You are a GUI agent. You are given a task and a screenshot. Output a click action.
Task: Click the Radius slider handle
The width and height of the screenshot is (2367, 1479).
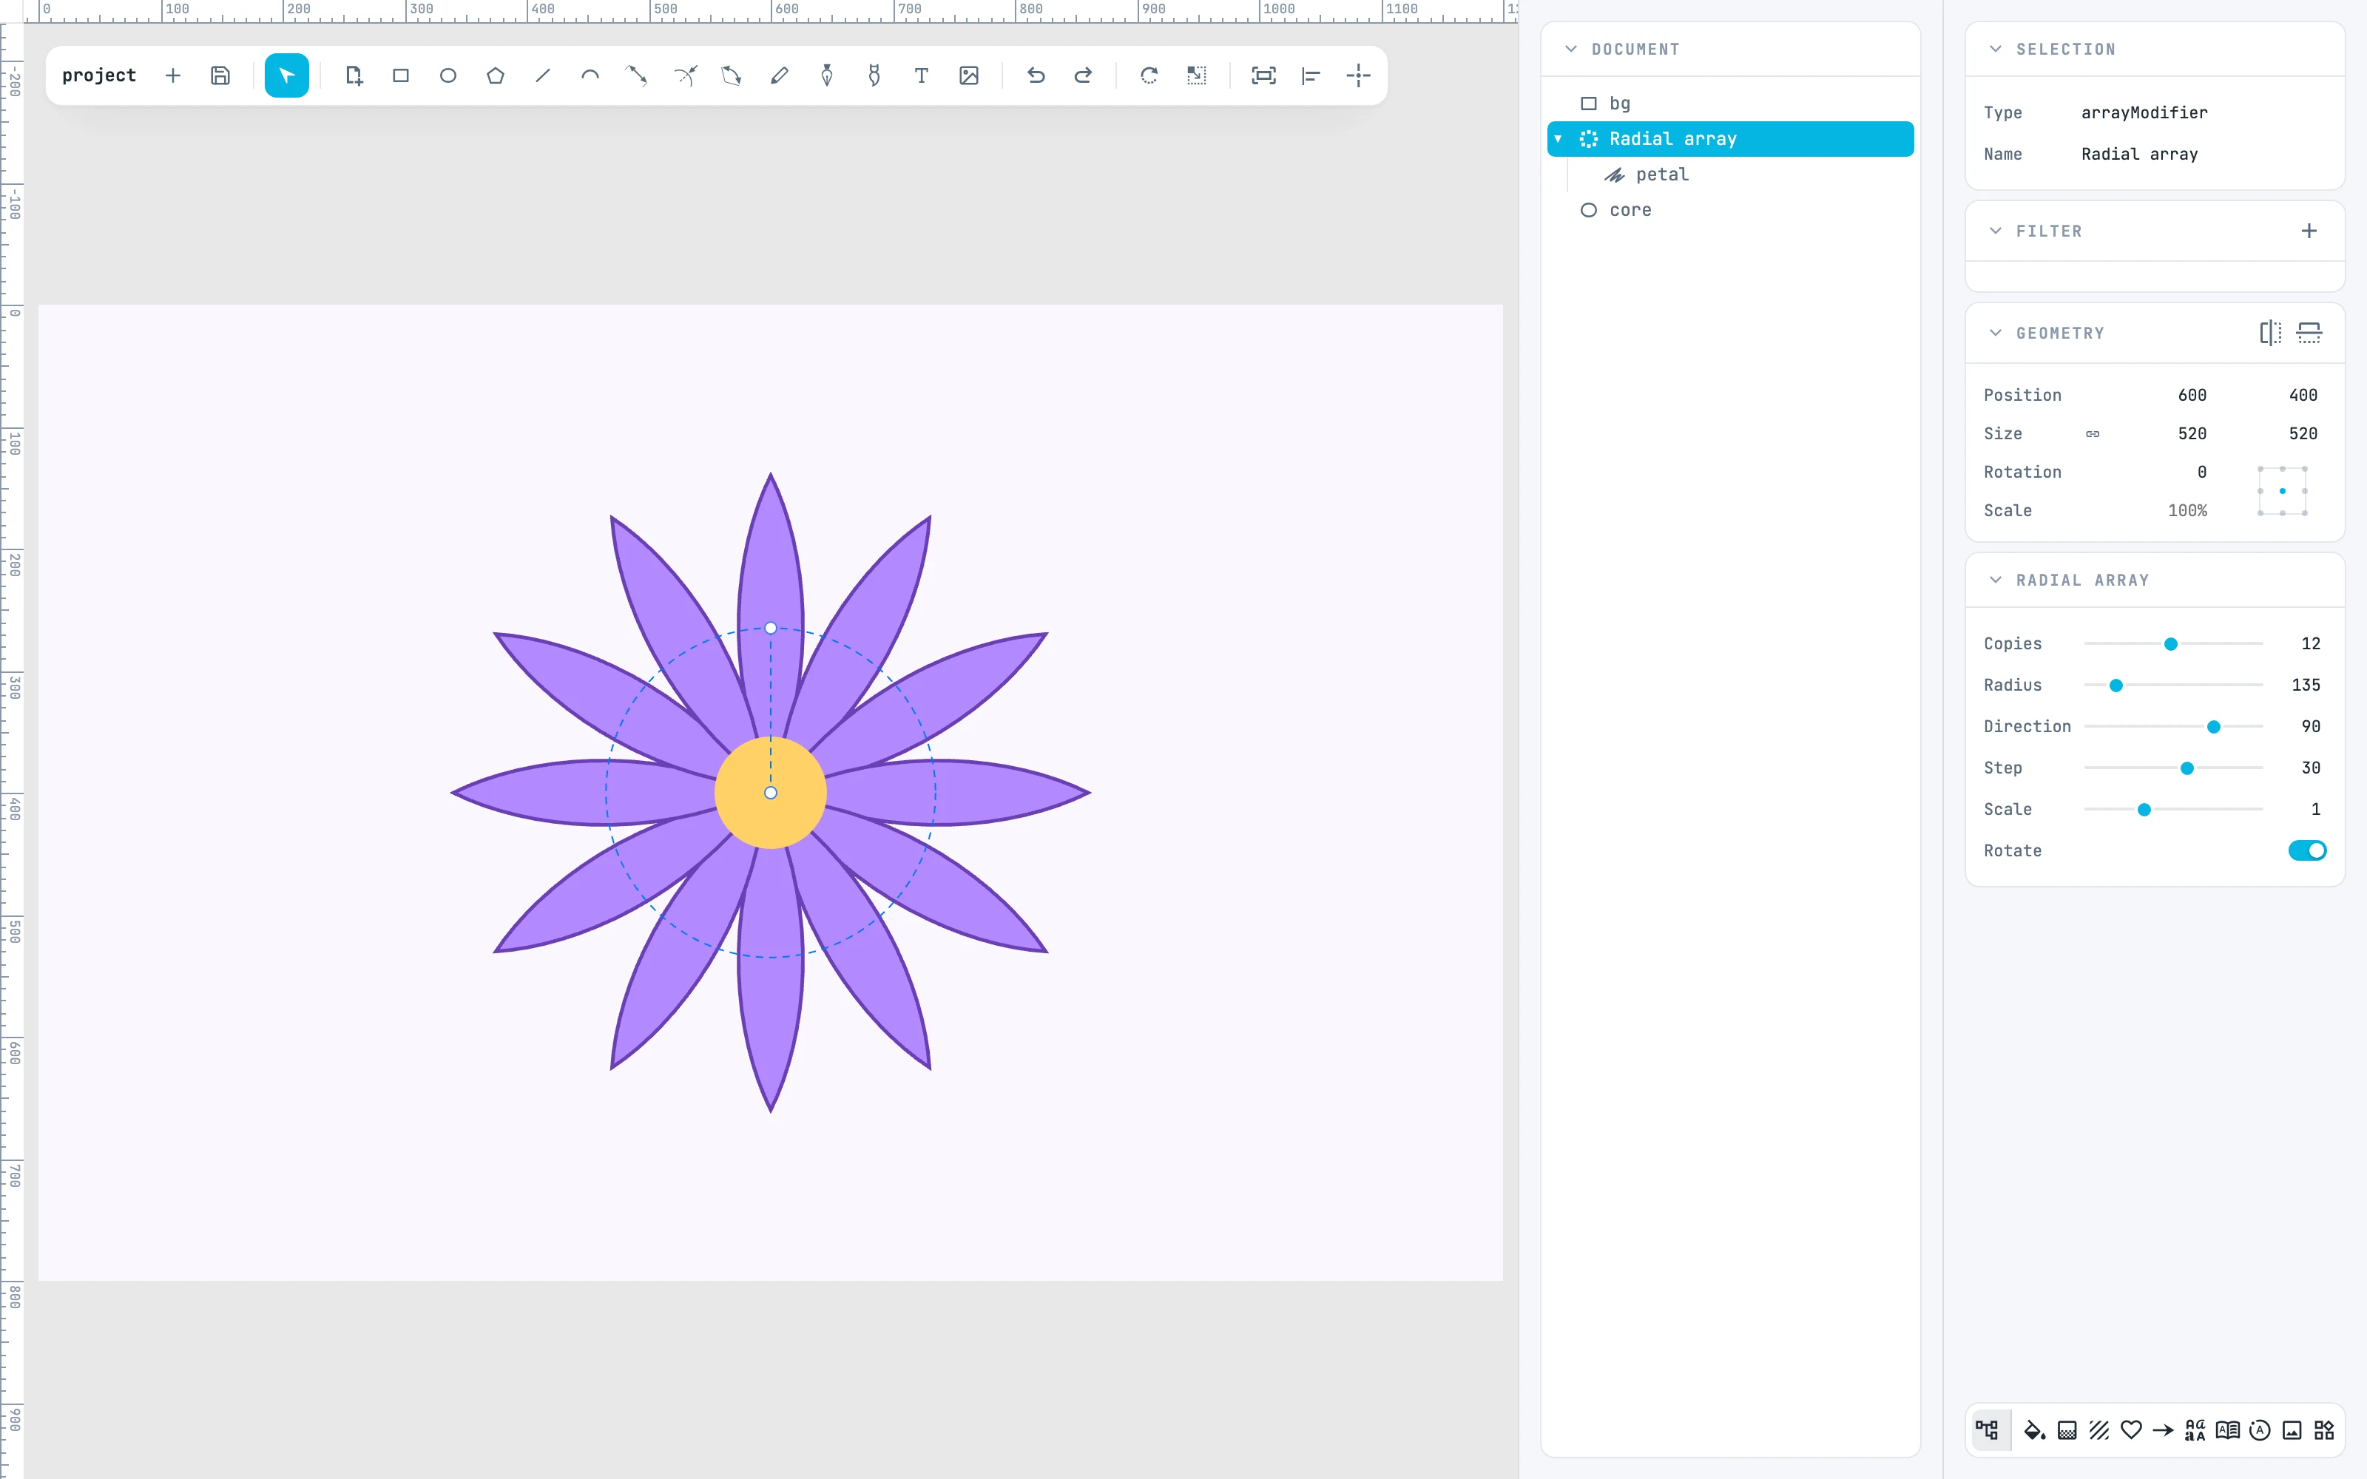pyautogui.click(x=2116, y=685)
